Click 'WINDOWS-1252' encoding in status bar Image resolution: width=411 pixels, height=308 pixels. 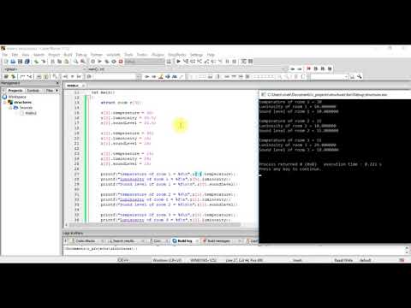[203, 260]
